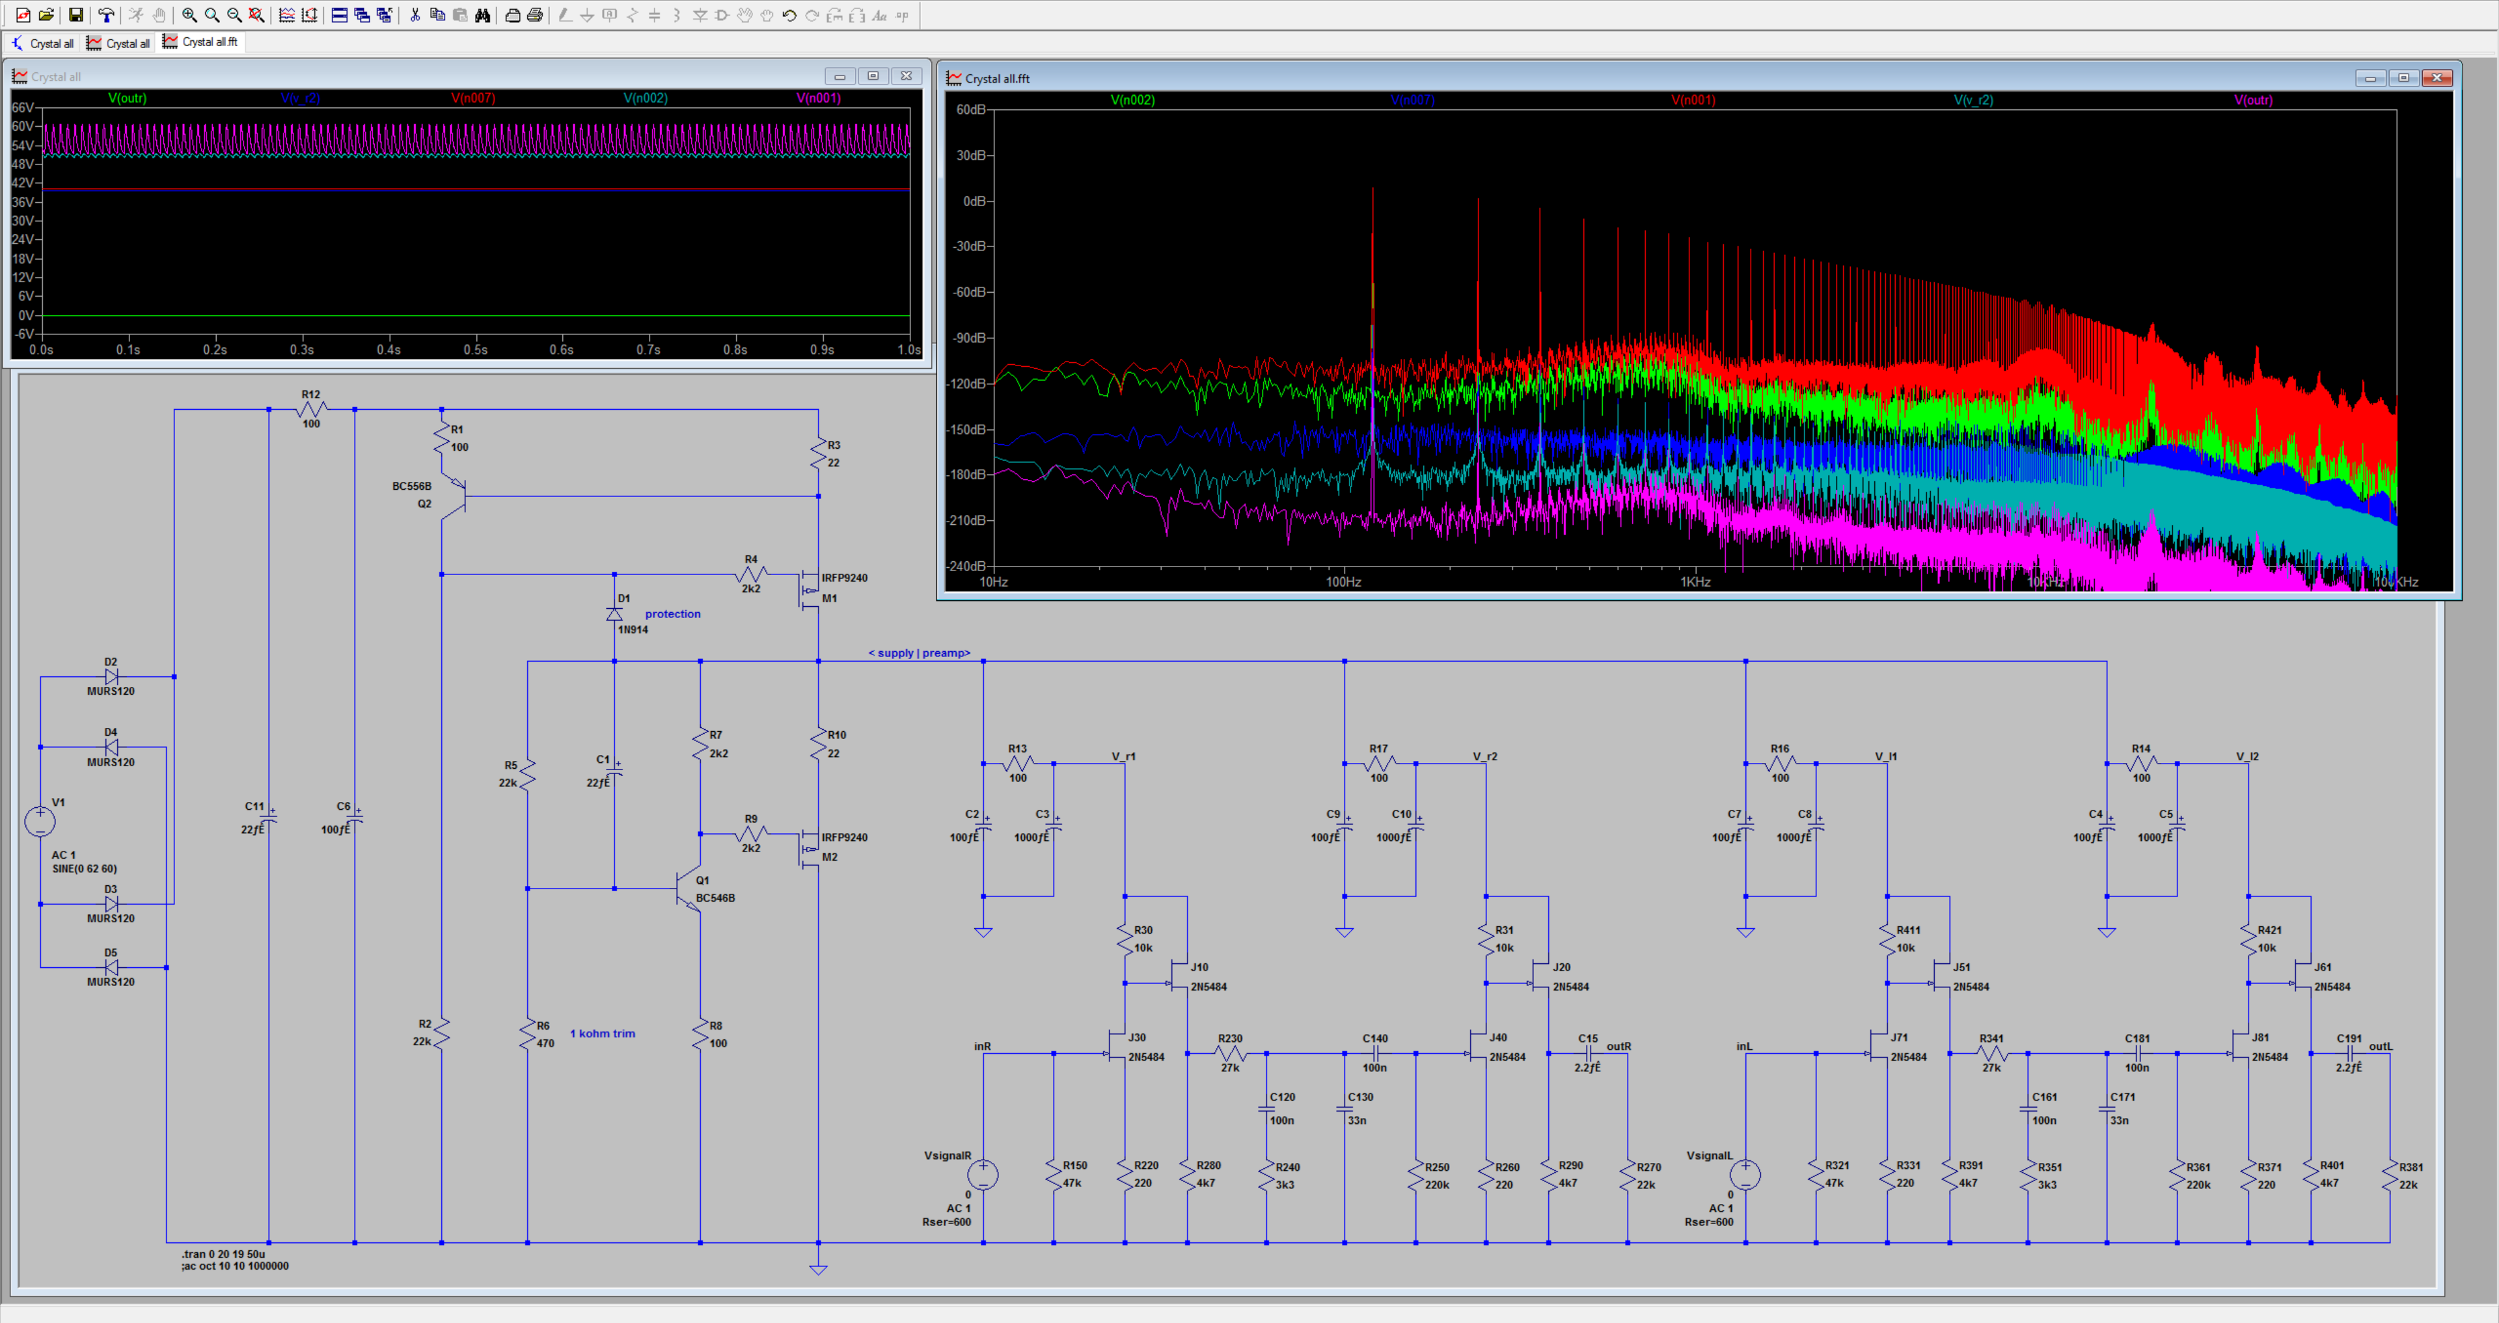Select the ;ac oct 10 10 1000000 comment
Image resolution: width=2499 pixels, height=1323 pixels.
coord(235,1266)
